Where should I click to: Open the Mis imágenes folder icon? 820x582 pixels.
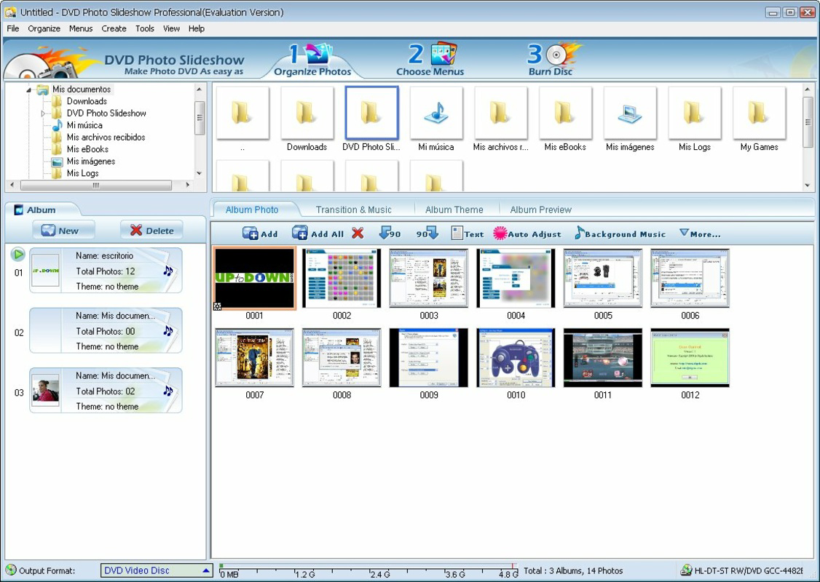[630, 113]
